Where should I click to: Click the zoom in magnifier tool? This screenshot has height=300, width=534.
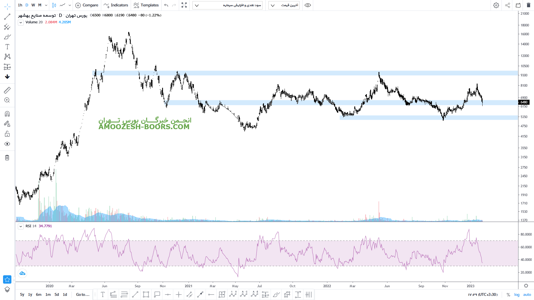click(x=7, y=100)
